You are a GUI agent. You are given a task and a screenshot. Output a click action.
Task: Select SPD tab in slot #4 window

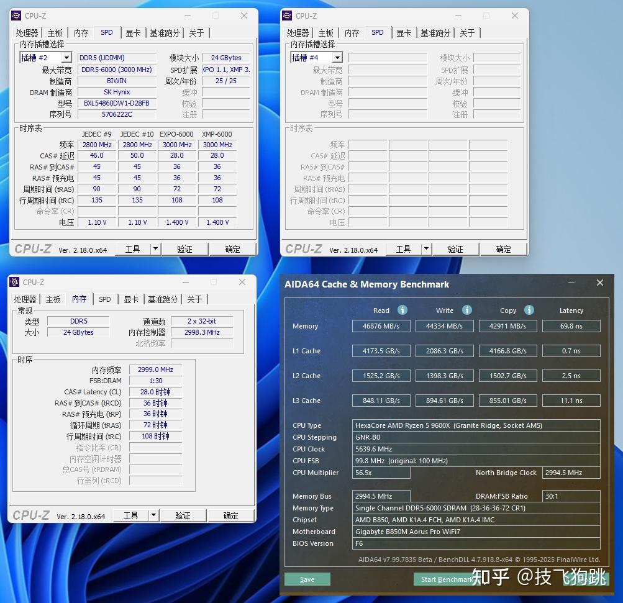pyautogui.click(x=378, y=32)
